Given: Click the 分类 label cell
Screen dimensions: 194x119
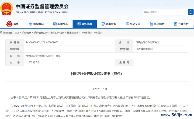Looking at the screenshot, I should point(124,42).
